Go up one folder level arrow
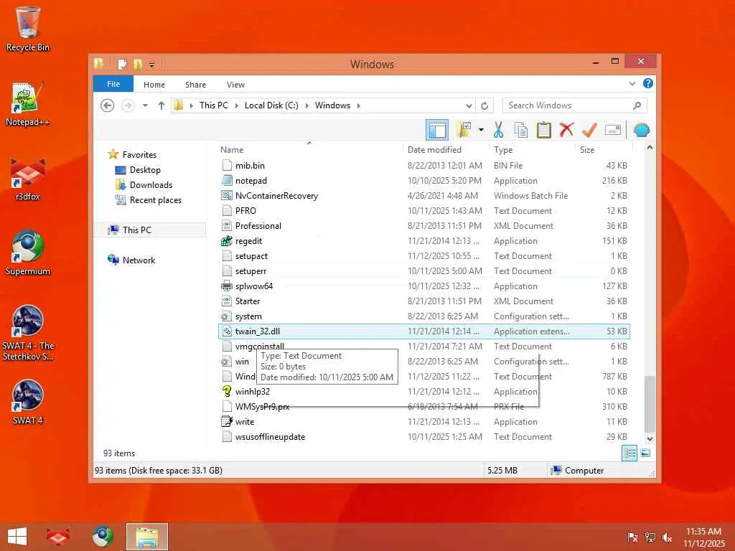 [161, 105]
